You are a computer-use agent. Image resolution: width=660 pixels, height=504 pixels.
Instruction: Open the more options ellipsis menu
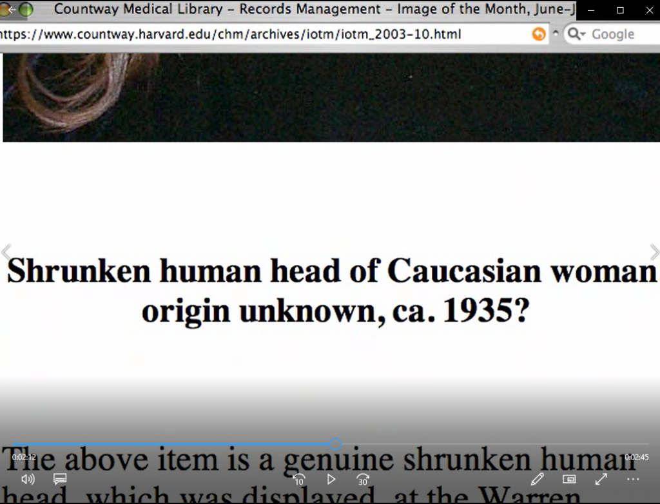[x=633, y=479]
